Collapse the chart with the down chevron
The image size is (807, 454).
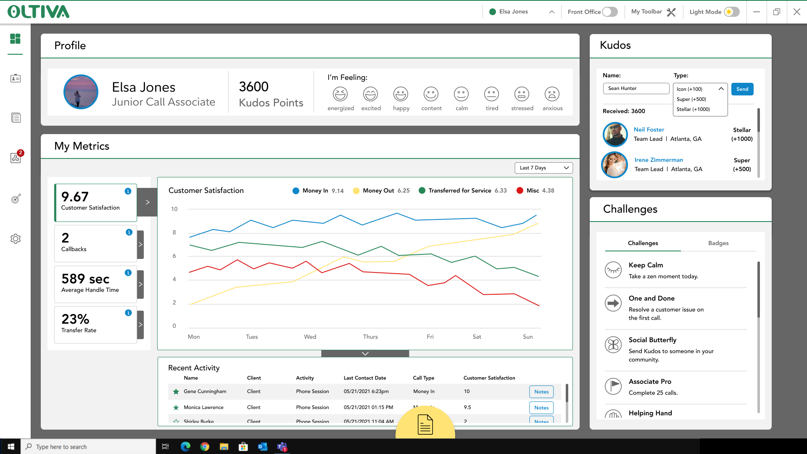point(365,354)
